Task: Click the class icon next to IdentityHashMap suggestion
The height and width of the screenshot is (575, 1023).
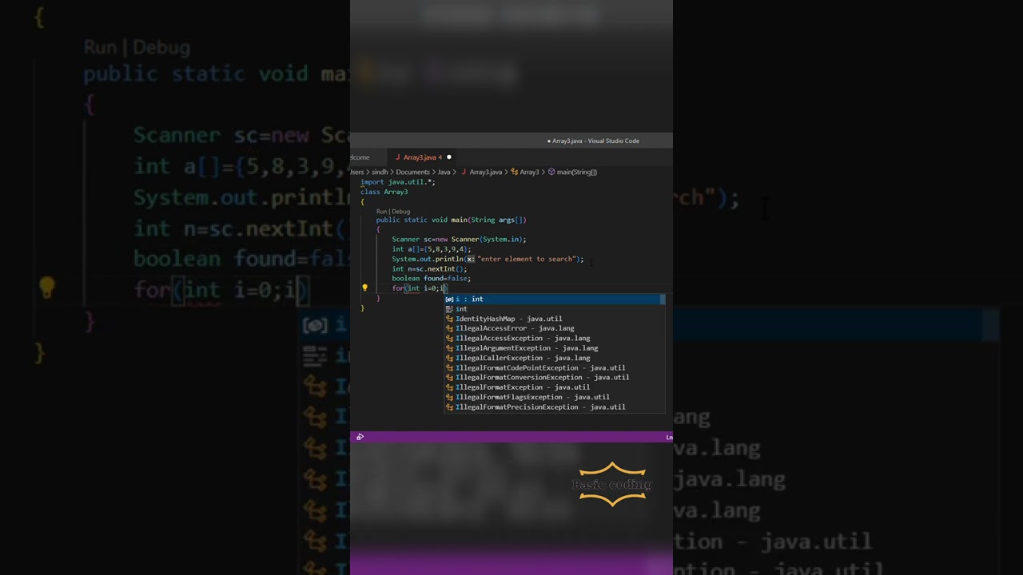Action: tap(449, 319)
